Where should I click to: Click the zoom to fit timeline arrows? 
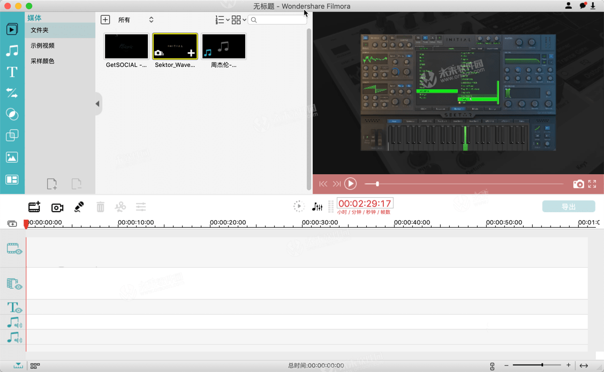(x=584, y=366)
